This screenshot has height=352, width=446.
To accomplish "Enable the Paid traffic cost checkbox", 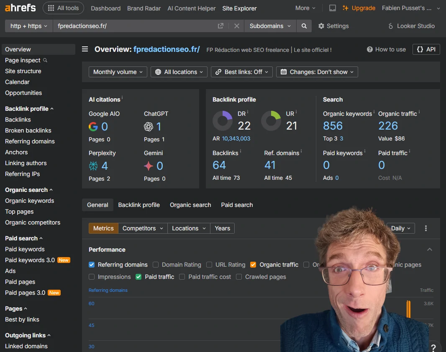I will pos(182,277).
